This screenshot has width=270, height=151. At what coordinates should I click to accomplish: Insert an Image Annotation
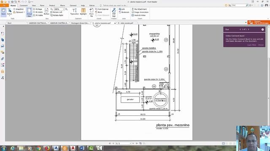coord(140,12)
